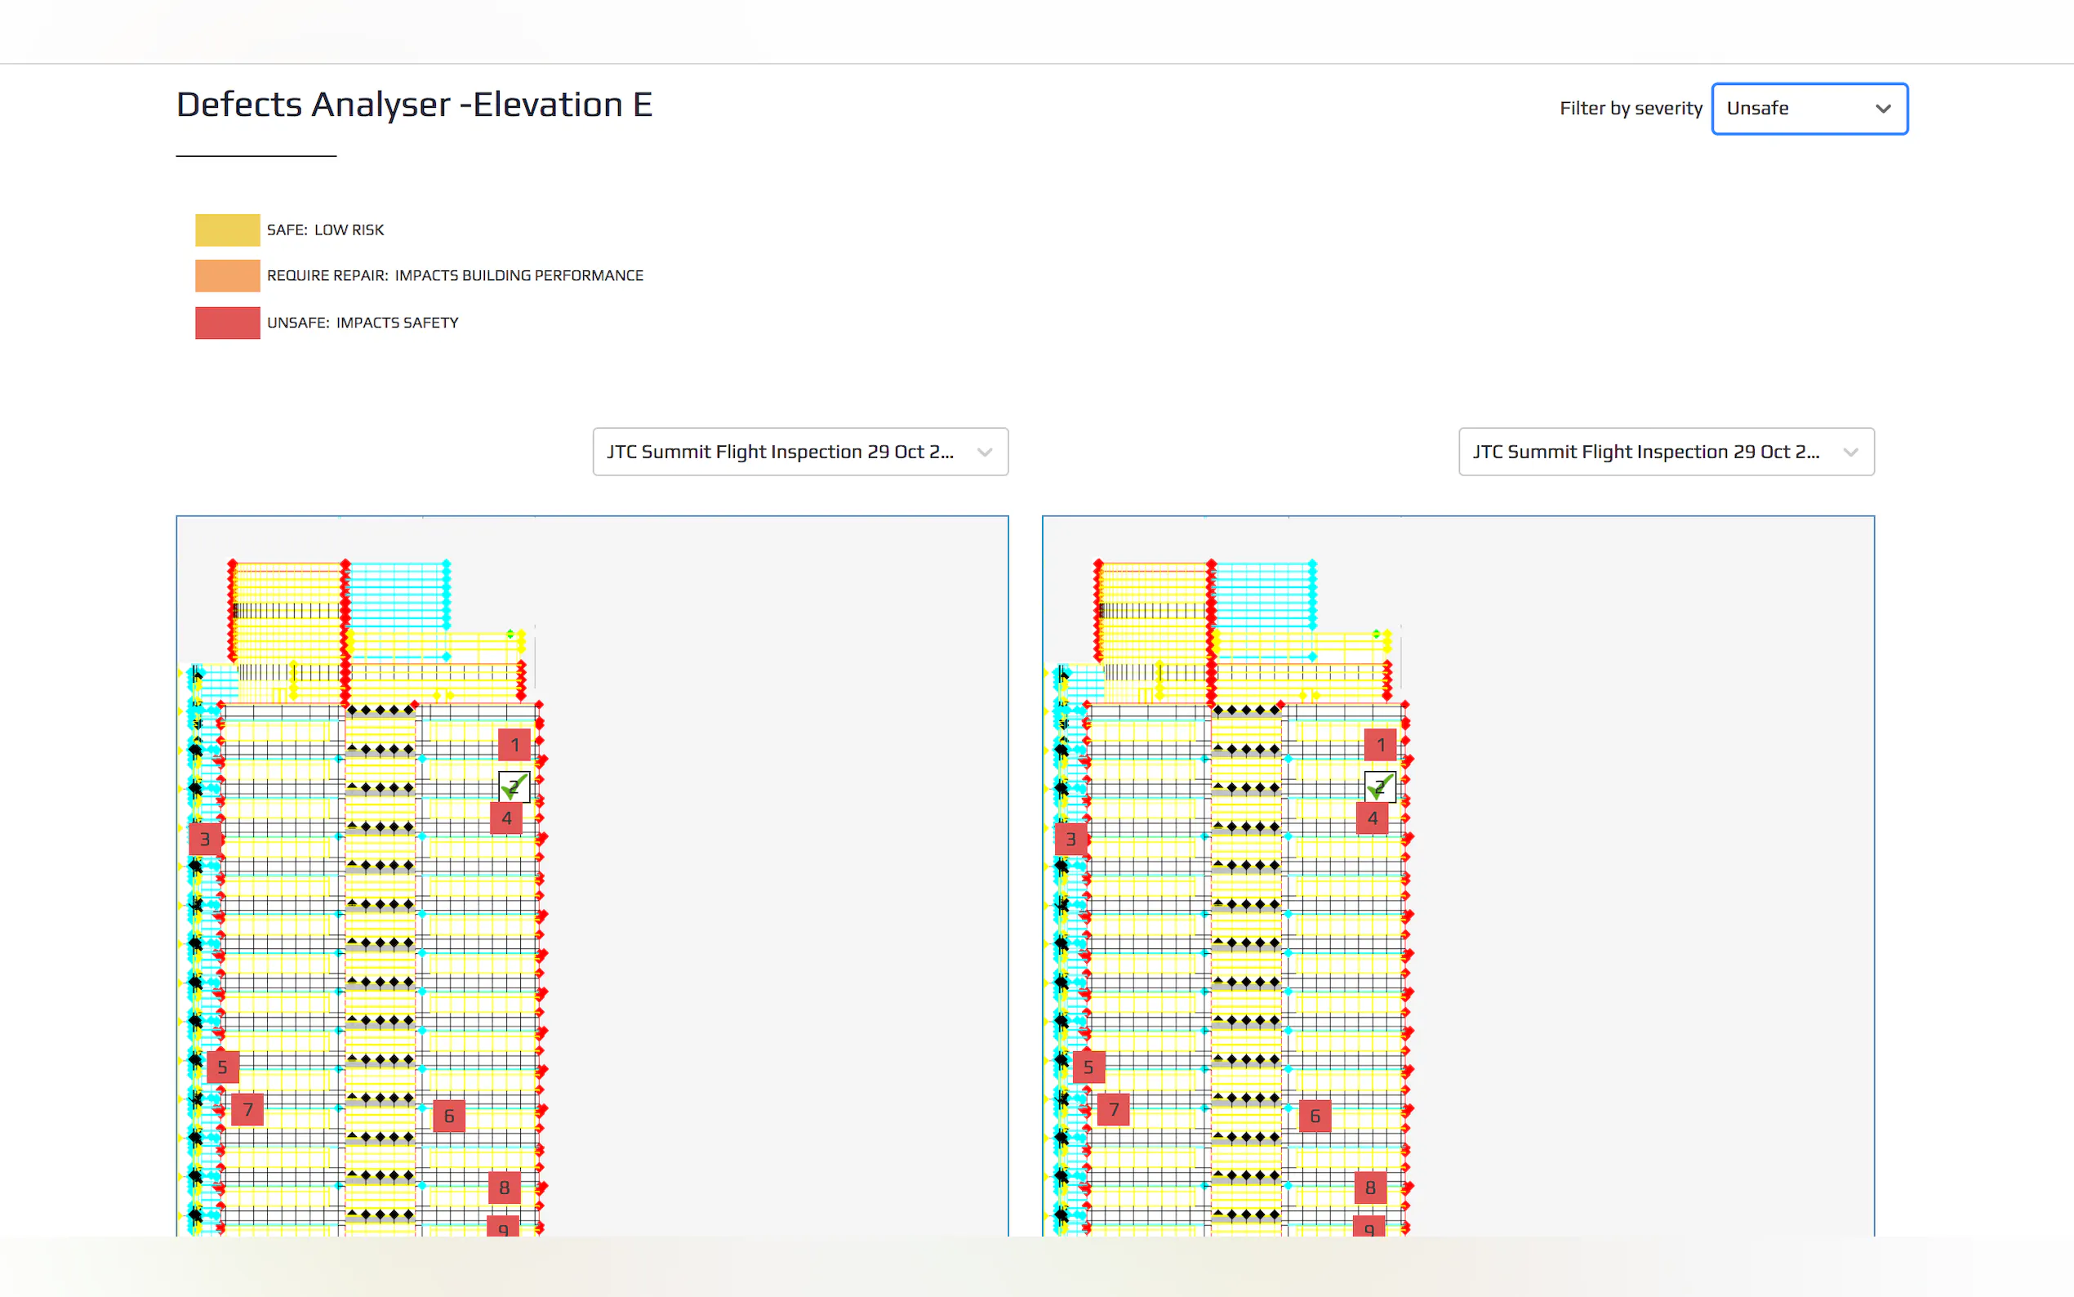The width and height of the screenshot is (2074, 1297).
Task: Click the yellow Safe legend swatch
Action: (x=227, y=230)
